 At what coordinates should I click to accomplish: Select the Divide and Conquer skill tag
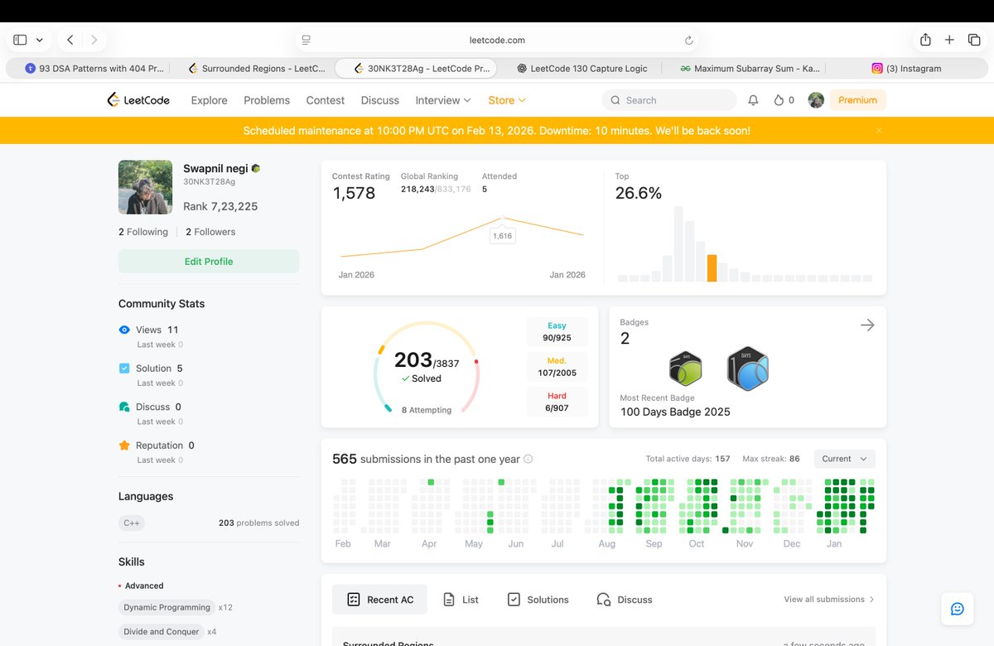[x=161, y=631]
